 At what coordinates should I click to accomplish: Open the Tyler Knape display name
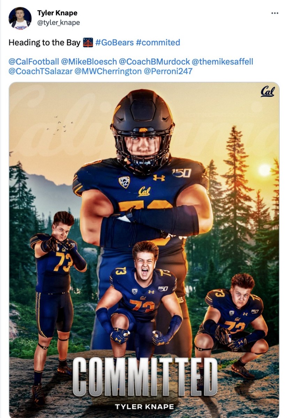pos(57,13)
